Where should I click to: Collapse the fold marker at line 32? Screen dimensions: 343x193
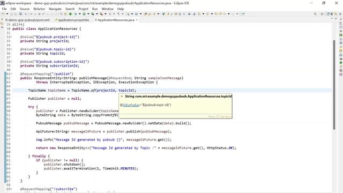11,37
